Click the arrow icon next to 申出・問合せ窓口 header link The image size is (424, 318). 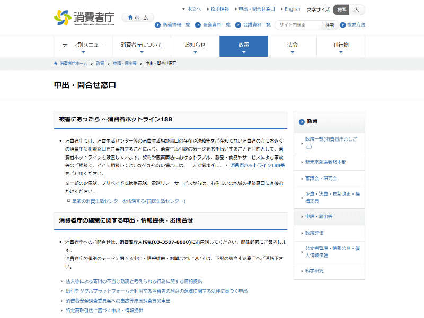(236, 8)
